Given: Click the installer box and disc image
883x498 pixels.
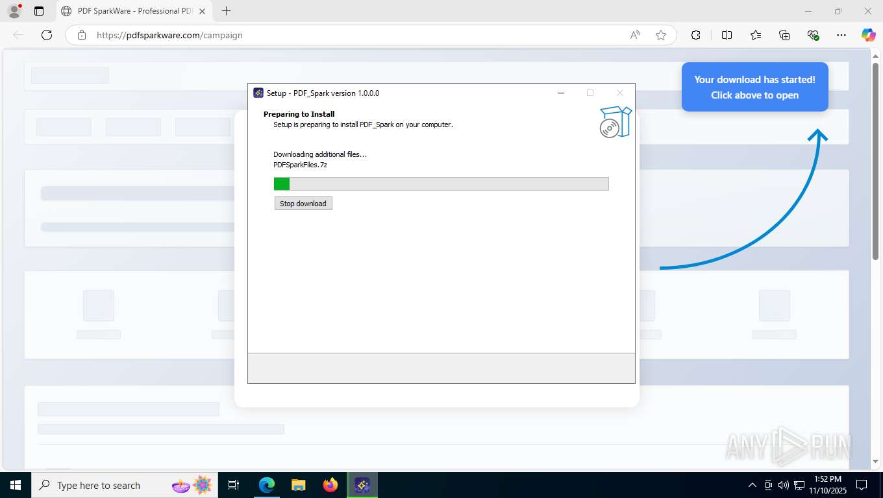Looking at the screenshot, I should pos(616,122).
